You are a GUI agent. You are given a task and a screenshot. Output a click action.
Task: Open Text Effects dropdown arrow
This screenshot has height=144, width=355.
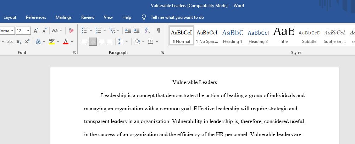(x=44, y=41)
